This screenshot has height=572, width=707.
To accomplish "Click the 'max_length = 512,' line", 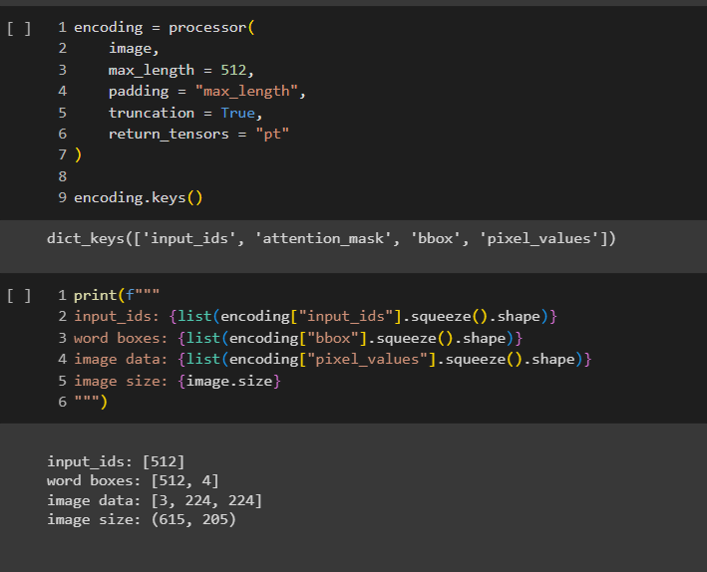I will click(181, 70).
